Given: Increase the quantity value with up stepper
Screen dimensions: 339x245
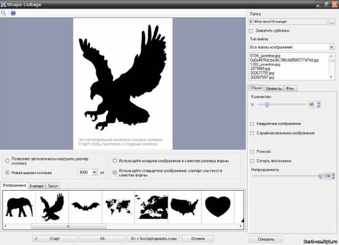Looking at the screenshot, I should pyautogui.click(x=319, y=103).
